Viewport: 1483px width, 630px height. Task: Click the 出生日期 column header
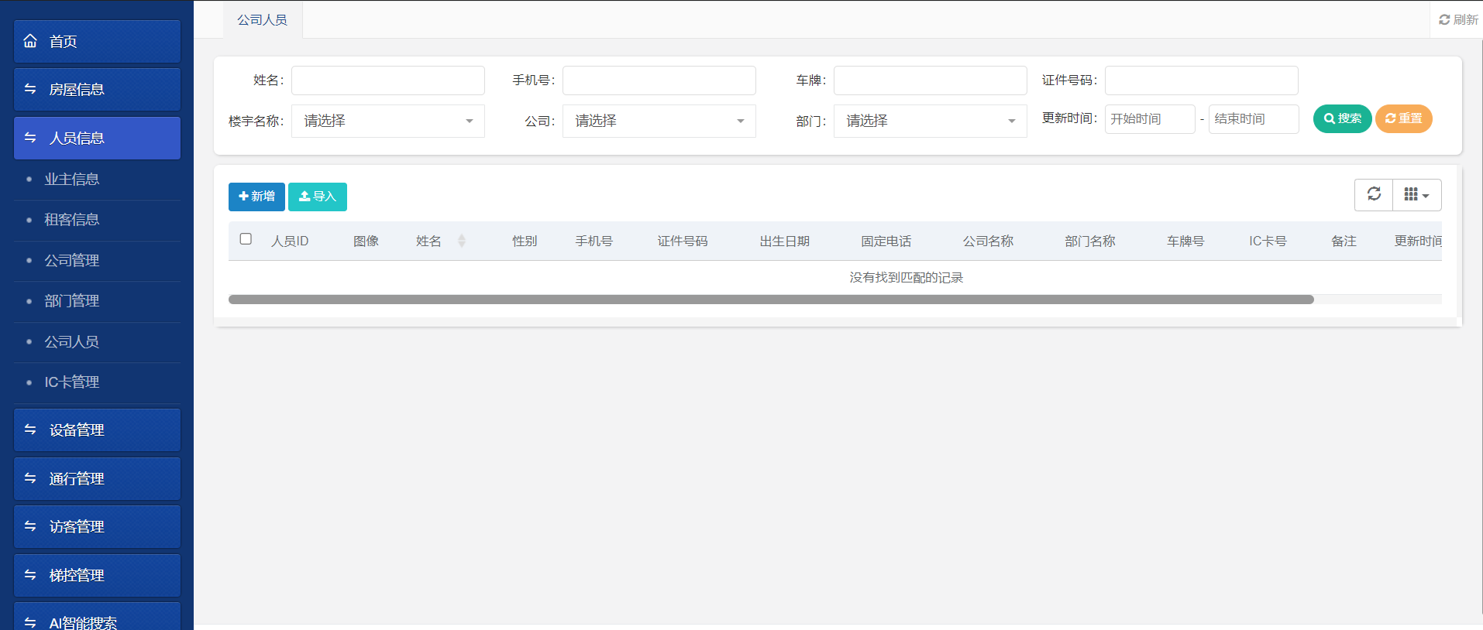pyautogui.click(x=785, y=241)
